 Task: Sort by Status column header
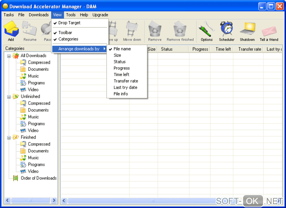(174, 49)
